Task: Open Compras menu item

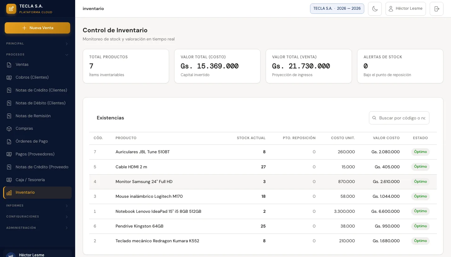Action: pyautogui.click(x=37, y=128)
